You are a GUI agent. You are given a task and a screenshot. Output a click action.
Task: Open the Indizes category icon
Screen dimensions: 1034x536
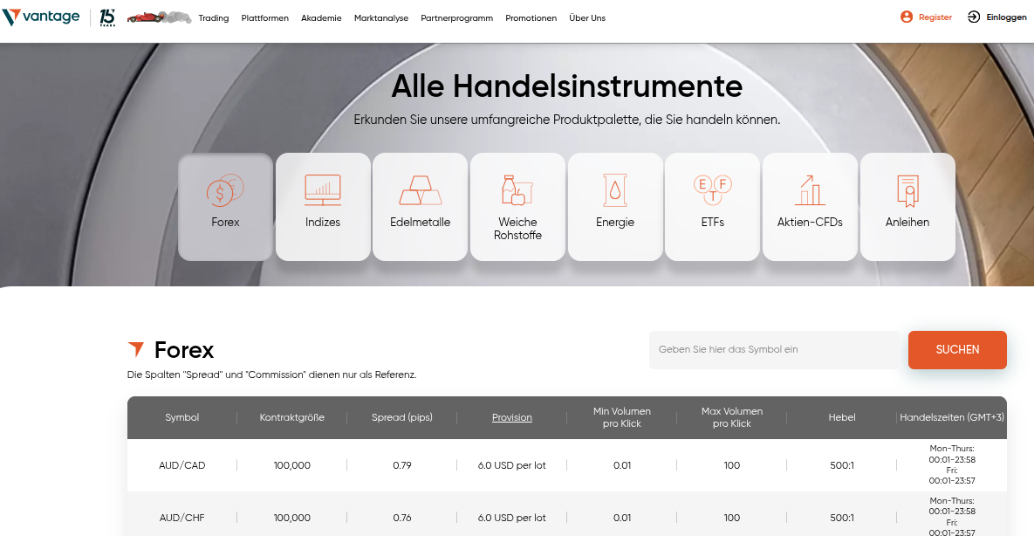[323, 190]
